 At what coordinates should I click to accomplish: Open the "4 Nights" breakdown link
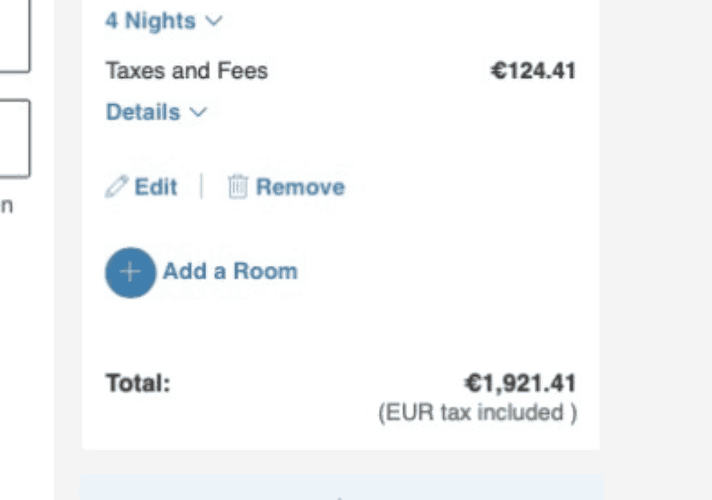pyautogui.click(x=150, y=21)
